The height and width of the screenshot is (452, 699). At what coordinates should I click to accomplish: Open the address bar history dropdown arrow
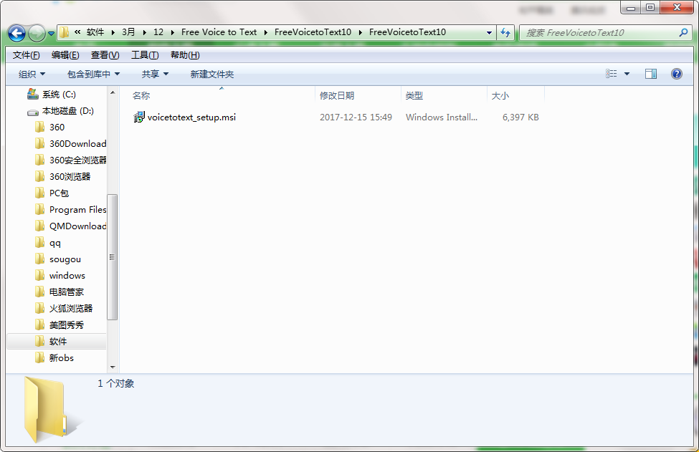489,32
